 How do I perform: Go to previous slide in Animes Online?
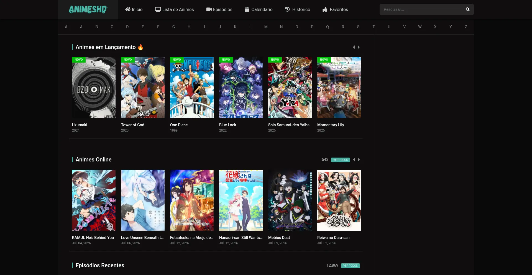(x=354, y=160)
